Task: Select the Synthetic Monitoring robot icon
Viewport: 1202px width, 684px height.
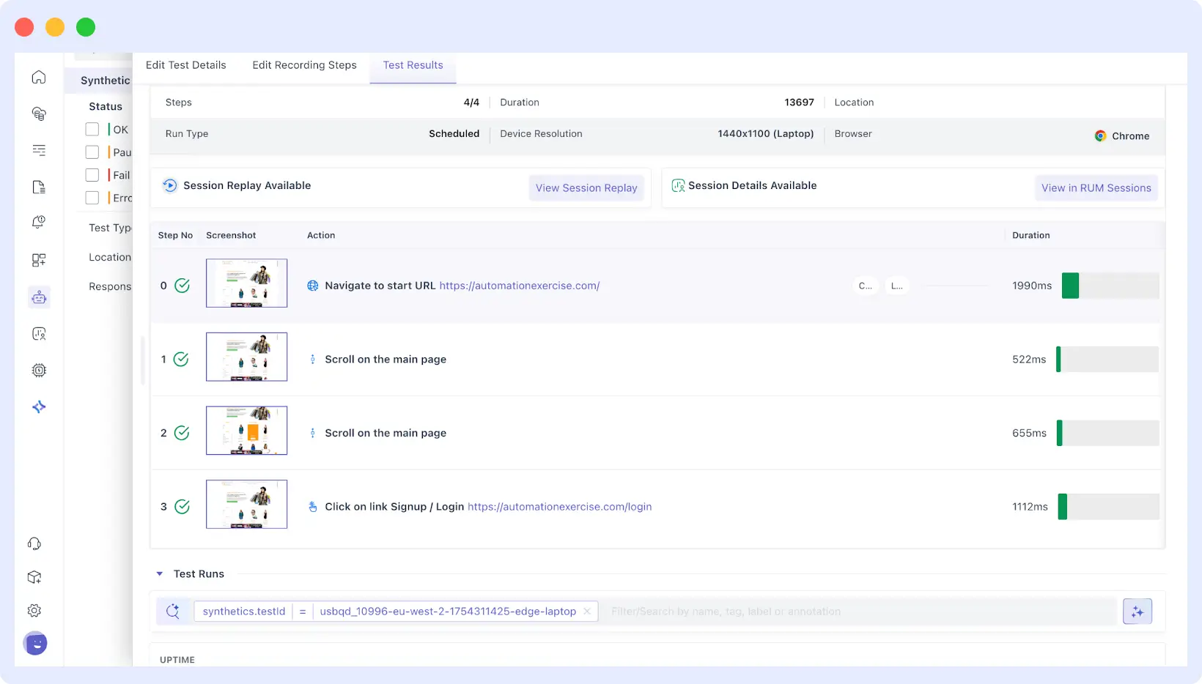Action: tap(38, 297)
